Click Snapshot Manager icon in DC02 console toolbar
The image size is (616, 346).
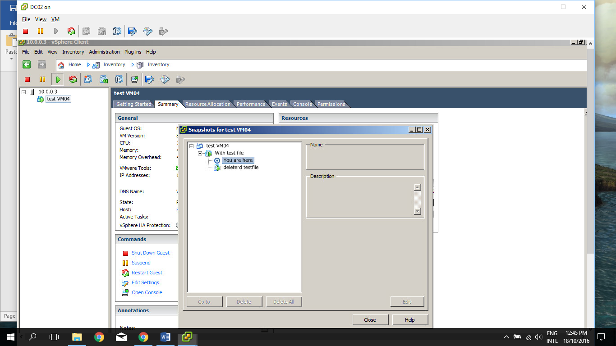click(117, 31)
